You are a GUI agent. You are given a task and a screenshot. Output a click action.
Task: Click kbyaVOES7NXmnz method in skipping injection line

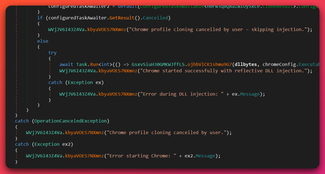[x=107, y=30]
